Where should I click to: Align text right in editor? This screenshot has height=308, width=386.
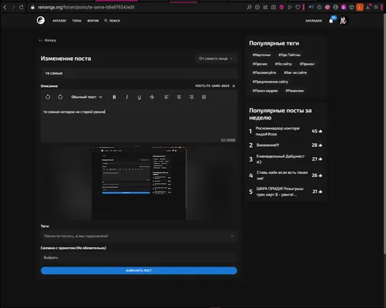191,97
